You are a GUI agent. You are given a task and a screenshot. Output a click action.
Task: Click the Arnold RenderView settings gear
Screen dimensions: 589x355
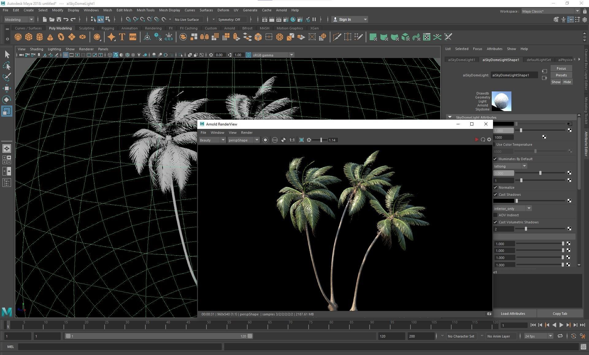tap(489, 140)
